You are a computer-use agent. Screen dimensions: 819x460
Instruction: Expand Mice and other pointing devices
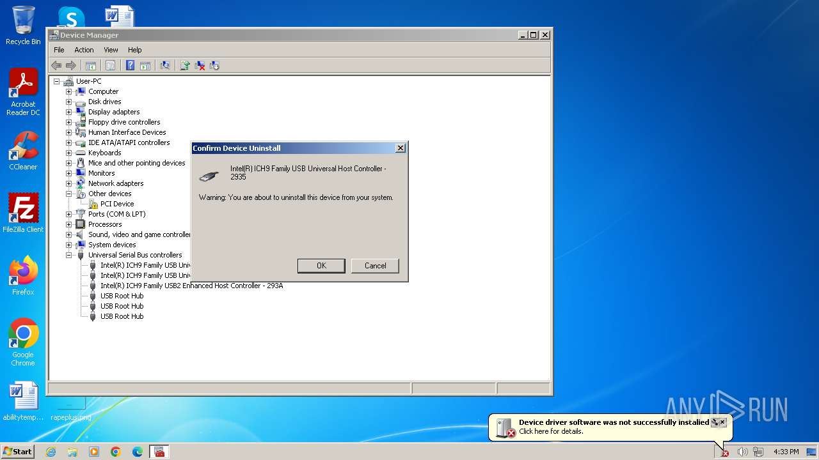click(68, 163)
